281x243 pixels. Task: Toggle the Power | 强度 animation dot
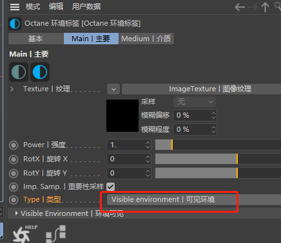[x=14, y=145]
